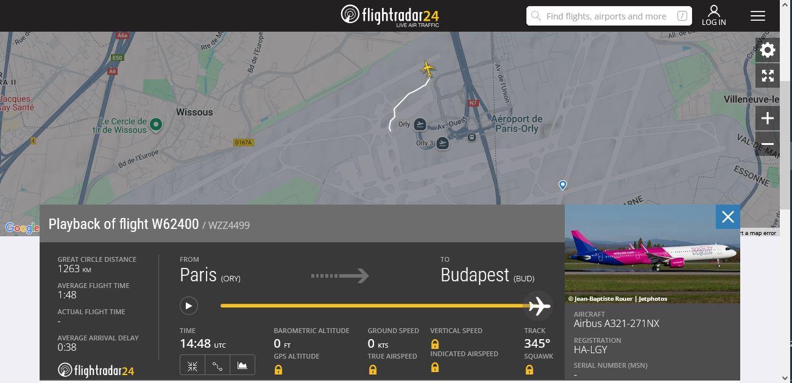Toggle the center-on-aircraft view button

pos(193,365)
